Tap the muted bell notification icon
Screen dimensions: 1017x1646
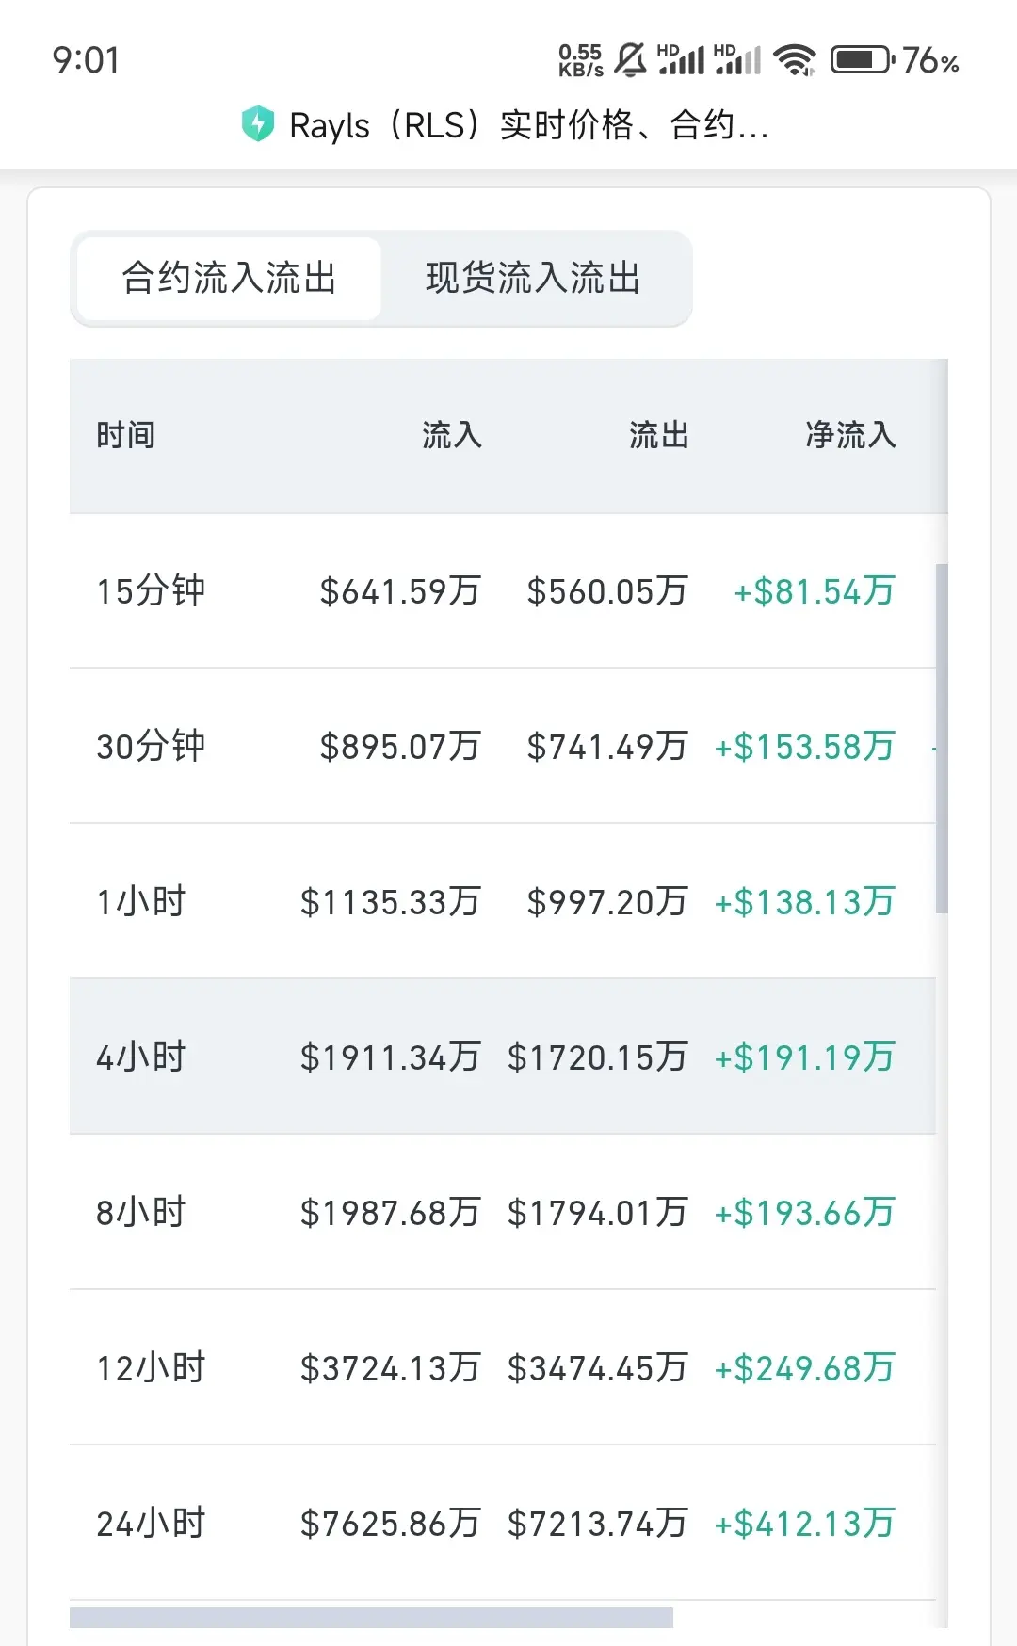(630, 60)
